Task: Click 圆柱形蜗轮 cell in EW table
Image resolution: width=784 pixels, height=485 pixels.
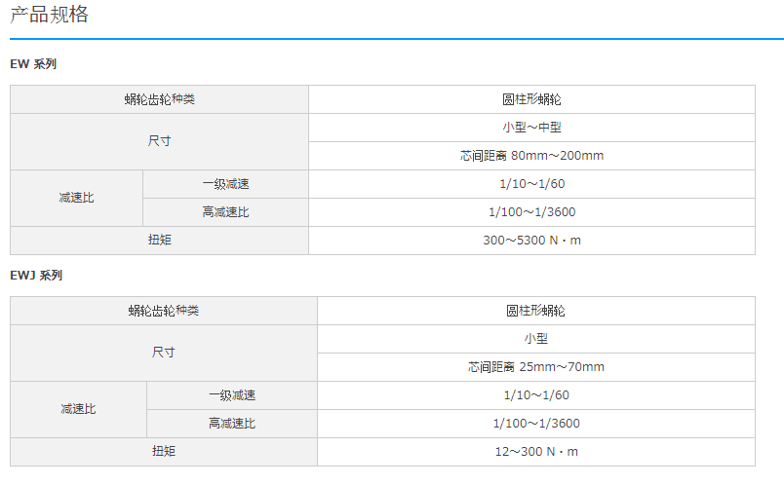Action: point(531,99)
